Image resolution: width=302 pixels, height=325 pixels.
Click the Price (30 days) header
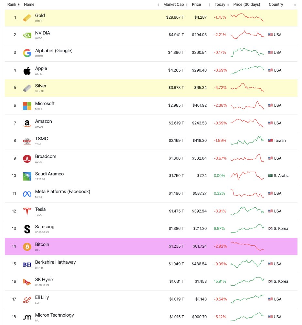(x=246, y=5)
